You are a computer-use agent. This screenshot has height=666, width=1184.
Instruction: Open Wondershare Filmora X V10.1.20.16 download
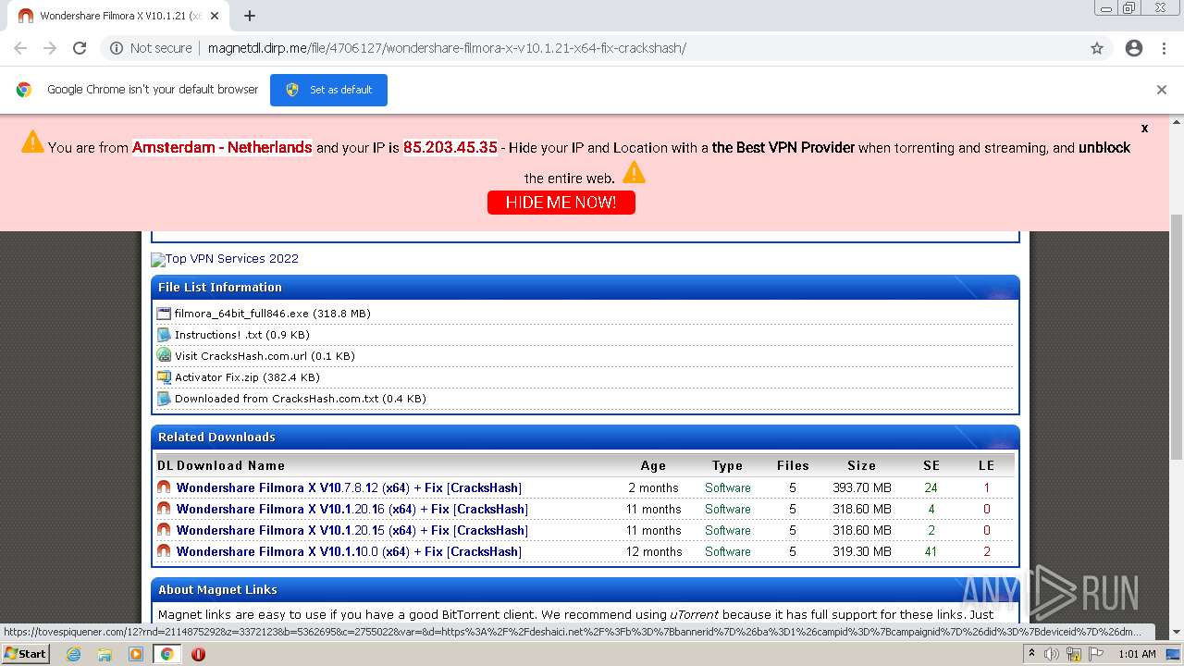click(351, 509)
